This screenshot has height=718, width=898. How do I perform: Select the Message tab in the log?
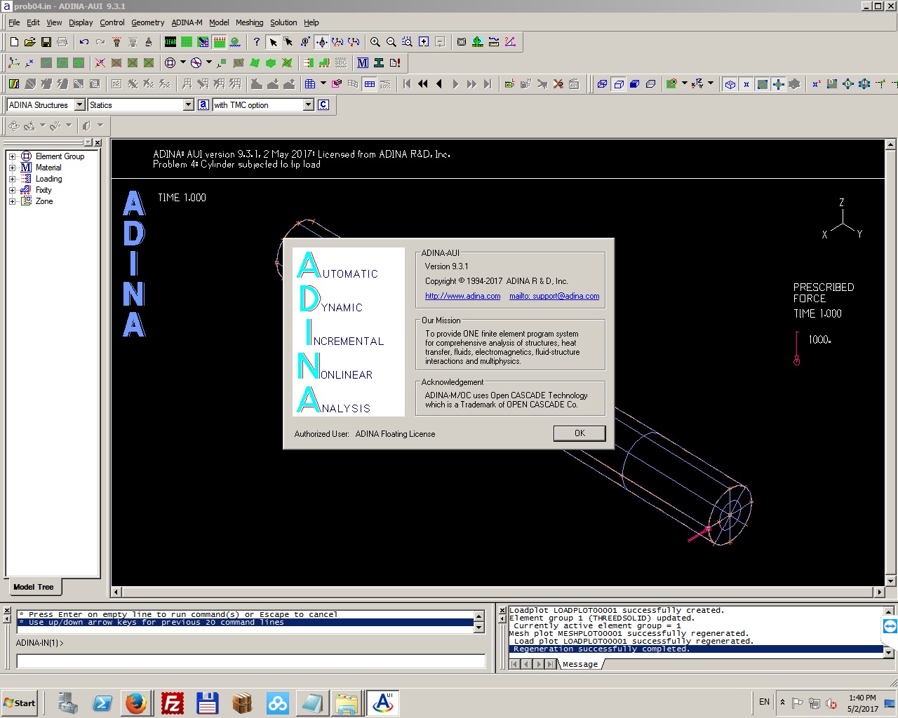[x=580, y=664]
